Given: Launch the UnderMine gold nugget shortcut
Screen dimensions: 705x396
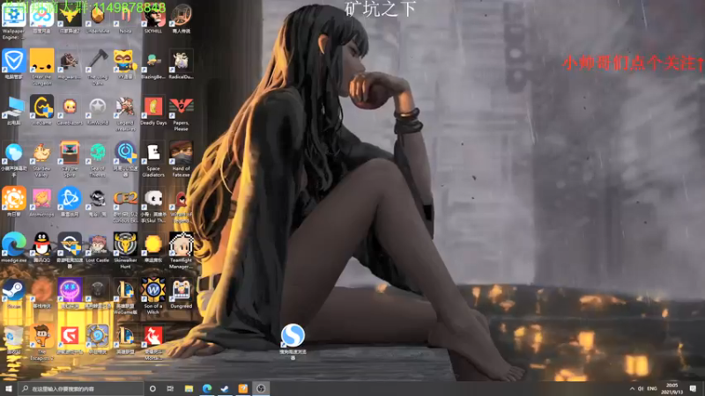Looking at the screenshot, I should pyautogui.click(x=98, y=18).
